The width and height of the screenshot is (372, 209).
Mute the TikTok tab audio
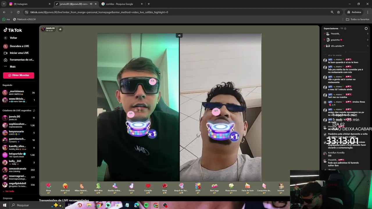coord(91,4)
